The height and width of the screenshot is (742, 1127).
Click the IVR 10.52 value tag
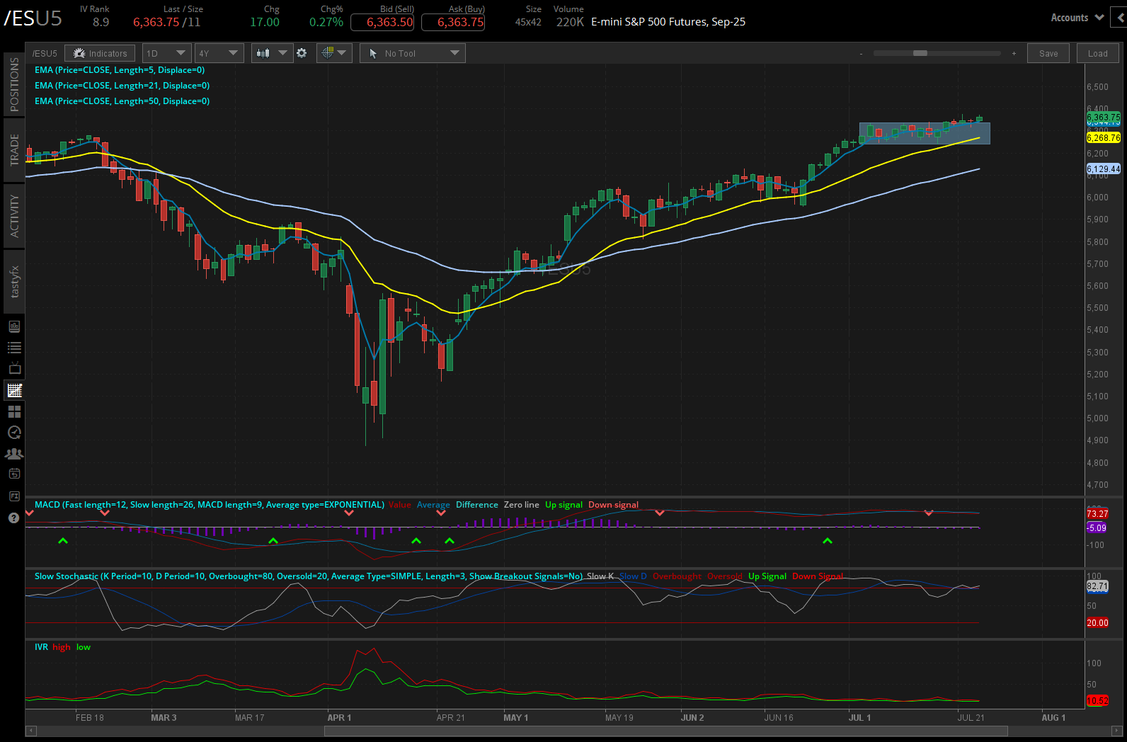pos(1097,701)
